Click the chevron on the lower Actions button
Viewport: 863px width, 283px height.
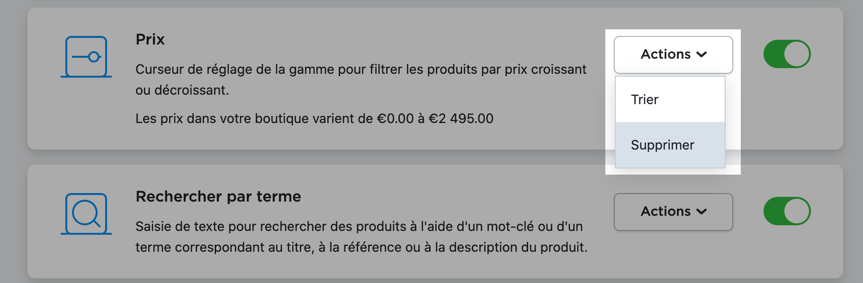tap(702, 212)
